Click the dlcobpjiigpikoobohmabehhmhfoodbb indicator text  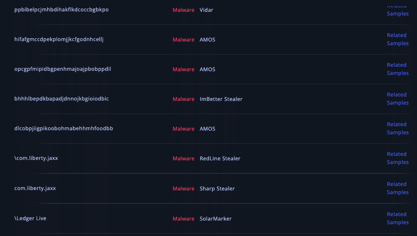click(x=63, y=129)
